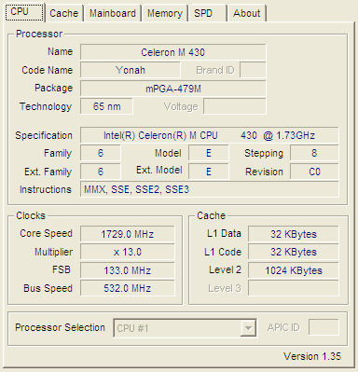Viewport: 358px width, 372px height.
Task: Click the Multiplier value x 13.0
Action: [x=128, y=252]
